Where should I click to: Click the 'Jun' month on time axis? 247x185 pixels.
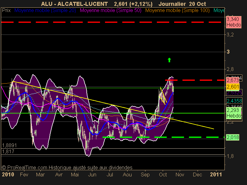tap(92, 175)
